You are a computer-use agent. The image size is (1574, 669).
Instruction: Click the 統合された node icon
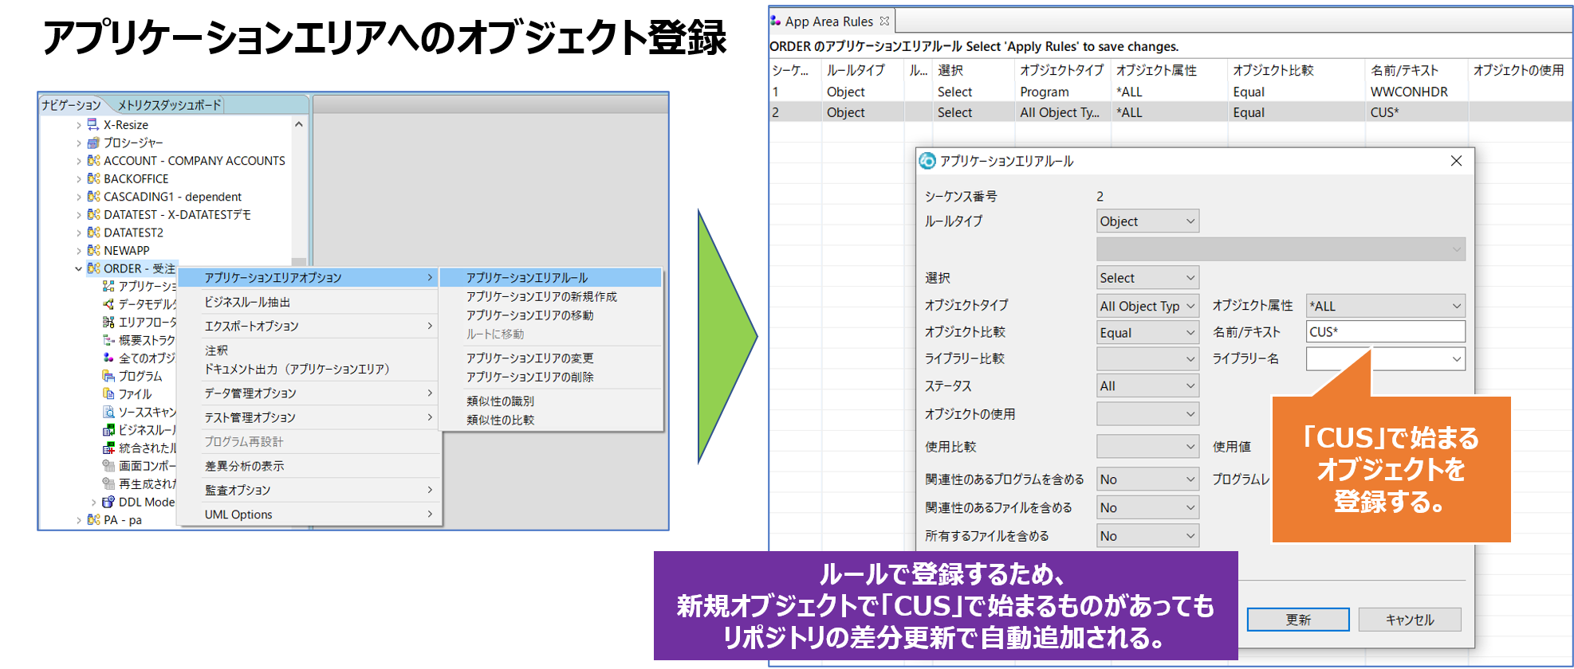(x=108, y=448)
